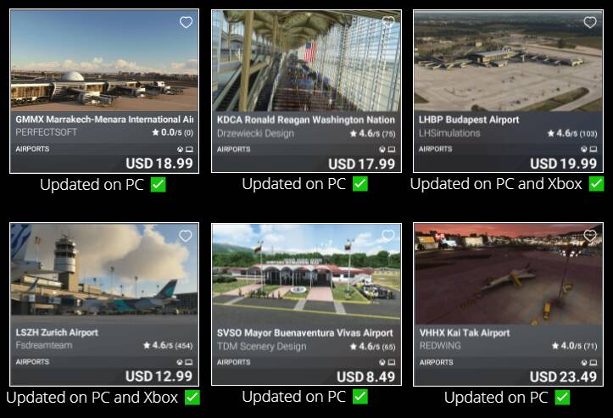
Task: Click the heart icon on the VHHX Kai Tak Airport card
Action: tap(590, 236)
